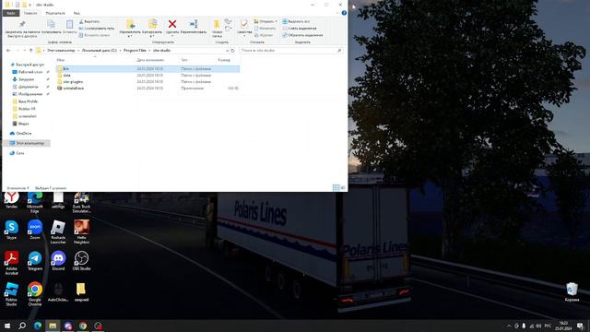Screen dimensions: 590x332
Task: Click Explorer back navigation arrow
Action: tap(8, 50)
